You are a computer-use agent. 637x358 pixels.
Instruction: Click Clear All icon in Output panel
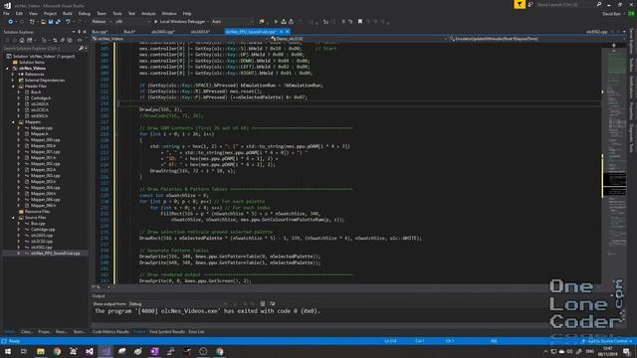click(x=263, y=303)
